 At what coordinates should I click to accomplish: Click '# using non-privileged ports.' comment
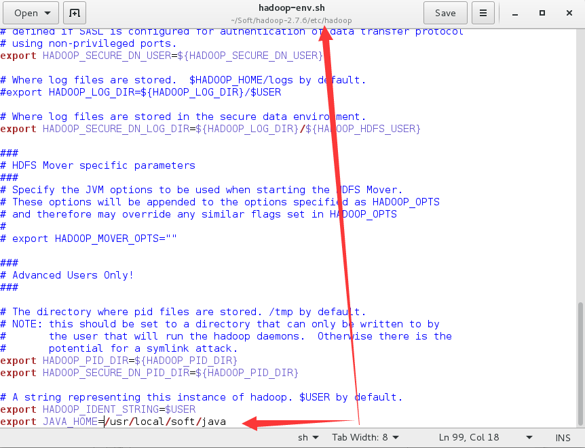click(88, 43)
